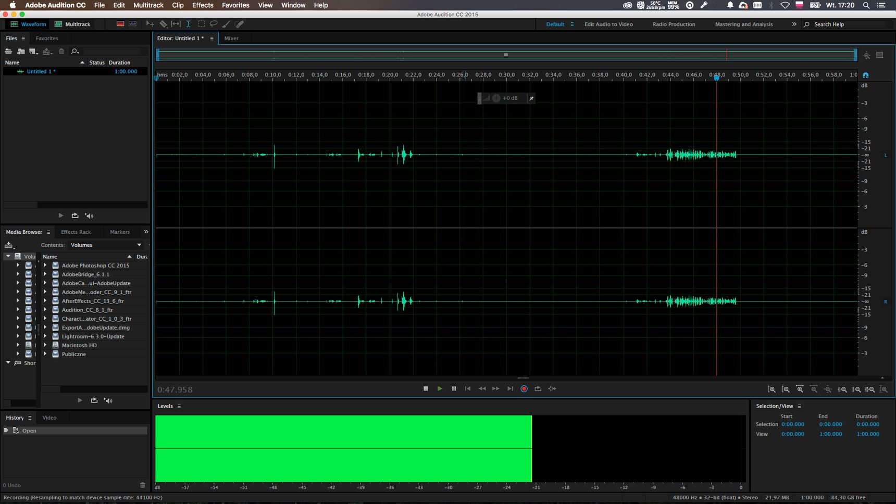
Task: Select the Razor tool in the toolbar
Action: [163, 24]
